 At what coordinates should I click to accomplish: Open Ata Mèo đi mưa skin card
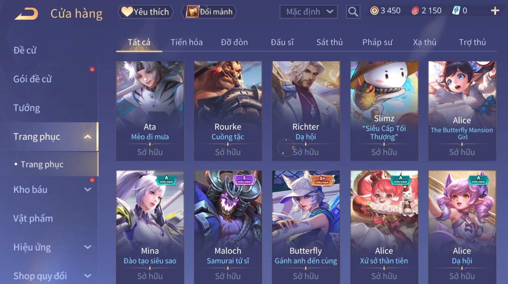[x=150, y=111]
